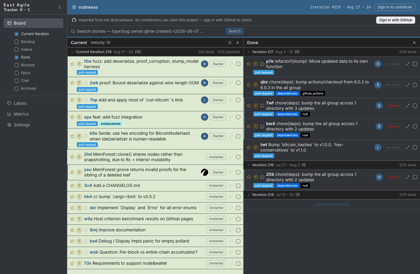The height and width of the screenshot is (274, 420).
Task: Open estimate badge for w5a benchmark story
Action: tap(79, 219)
